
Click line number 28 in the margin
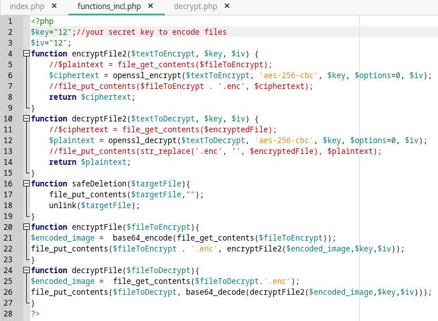[x=8, y=314]
